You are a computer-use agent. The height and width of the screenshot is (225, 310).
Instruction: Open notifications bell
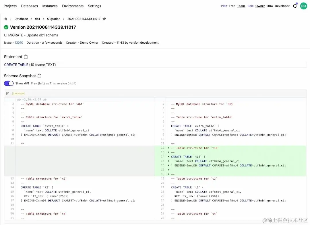click(295, 6)
